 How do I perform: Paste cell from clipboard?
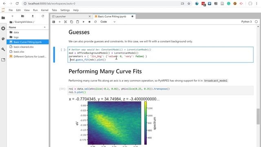[x=77, y=22]
